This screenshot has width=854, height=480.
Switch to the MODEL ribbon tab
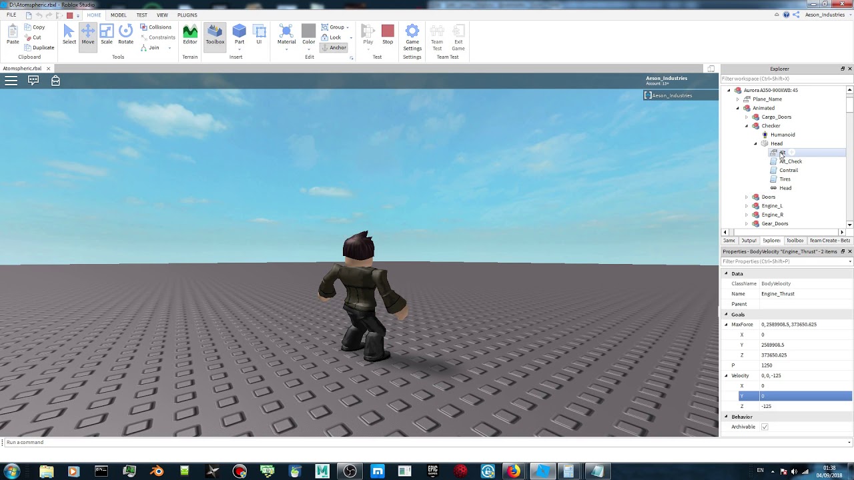[118, 15]
